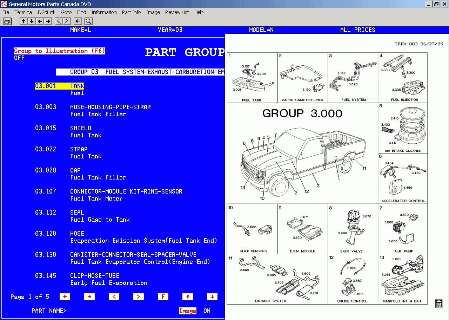
Task: Click the A.I.R. Pump illustration panel
Action: pos(403,229)
